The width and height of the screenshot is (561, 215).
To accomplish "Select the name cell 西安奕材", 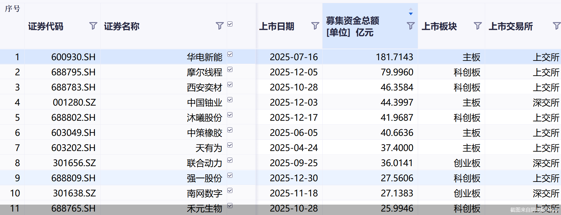I will [x=205, y=87].
